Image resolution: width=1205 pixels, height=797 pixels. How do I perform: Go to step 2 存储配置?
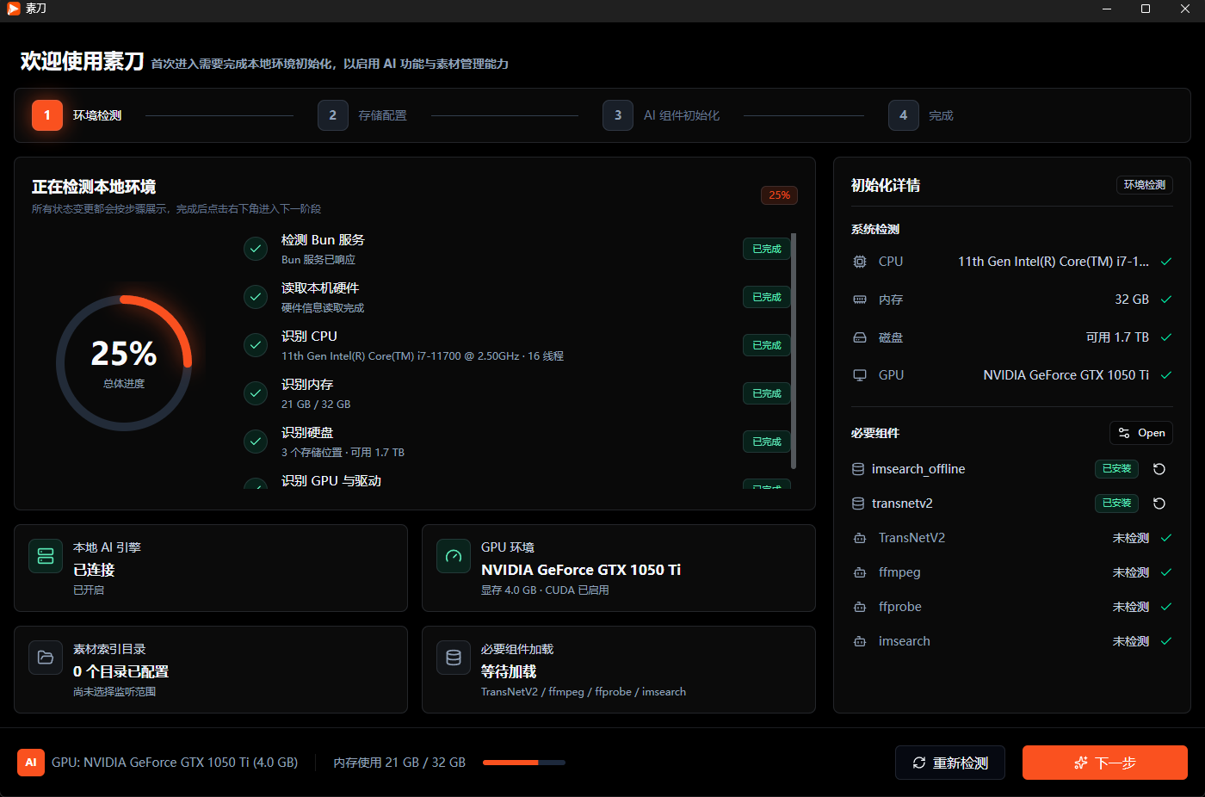point(362,115)
